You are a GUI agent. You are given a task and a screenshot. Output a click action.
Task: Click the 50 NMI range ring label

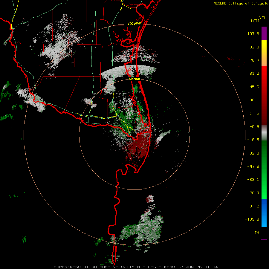pos(134,79)
